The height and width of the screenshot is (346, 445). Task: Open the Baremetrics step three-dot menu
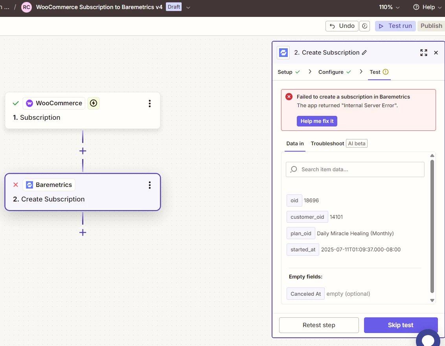pyautogui.click(x=149, y=185)
